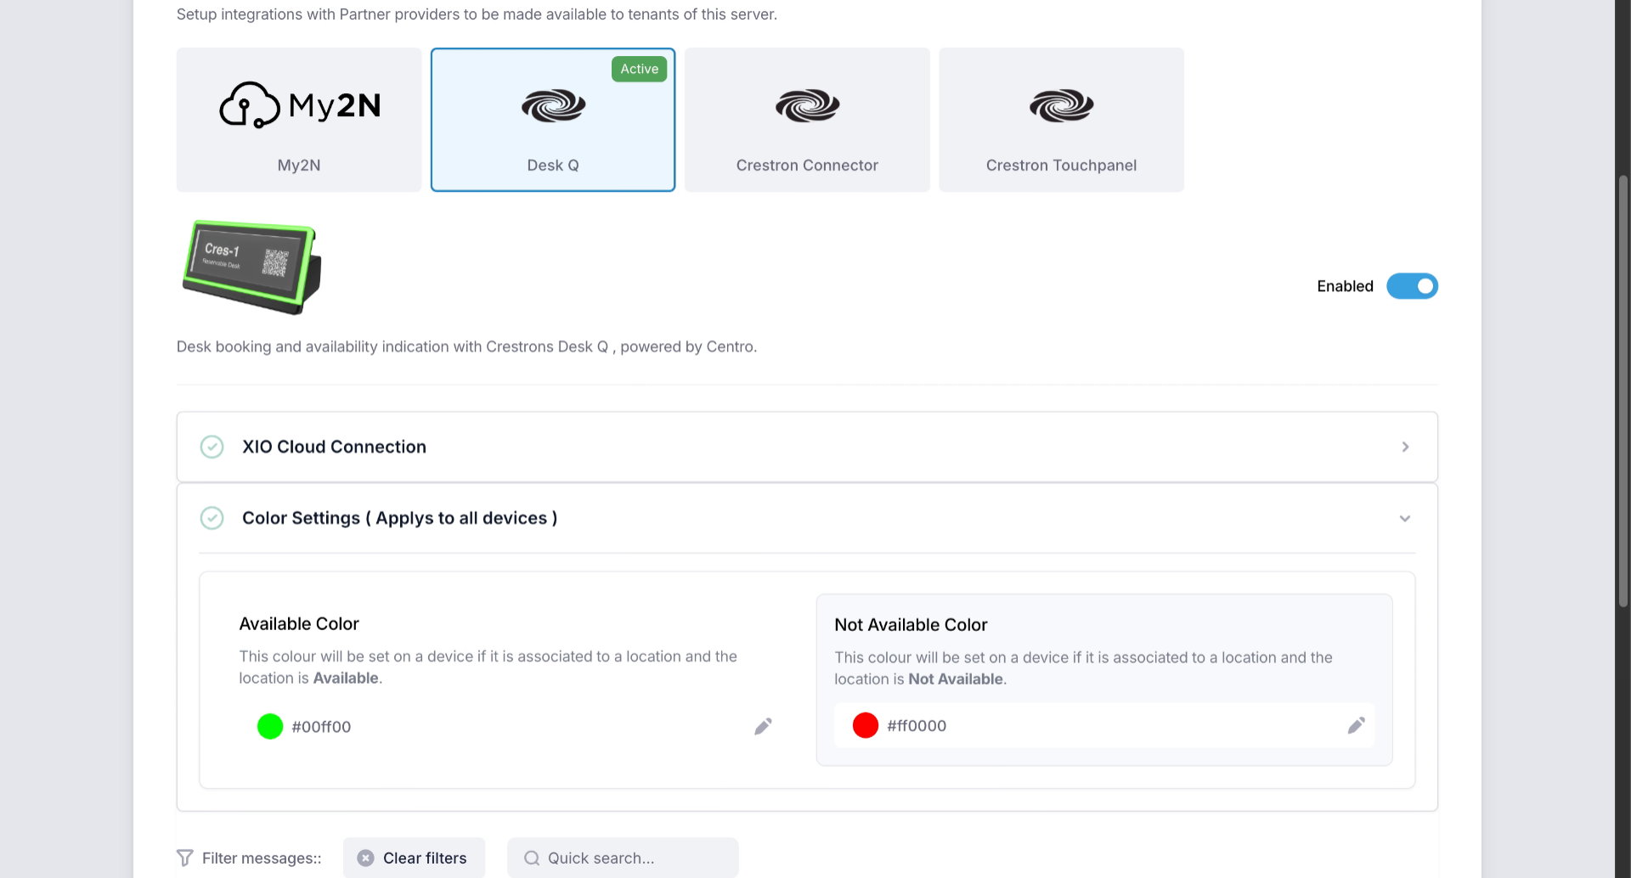Click the My2N cloud logo icon
Screen dimensions: 1631x878
[x=250, y=105]
